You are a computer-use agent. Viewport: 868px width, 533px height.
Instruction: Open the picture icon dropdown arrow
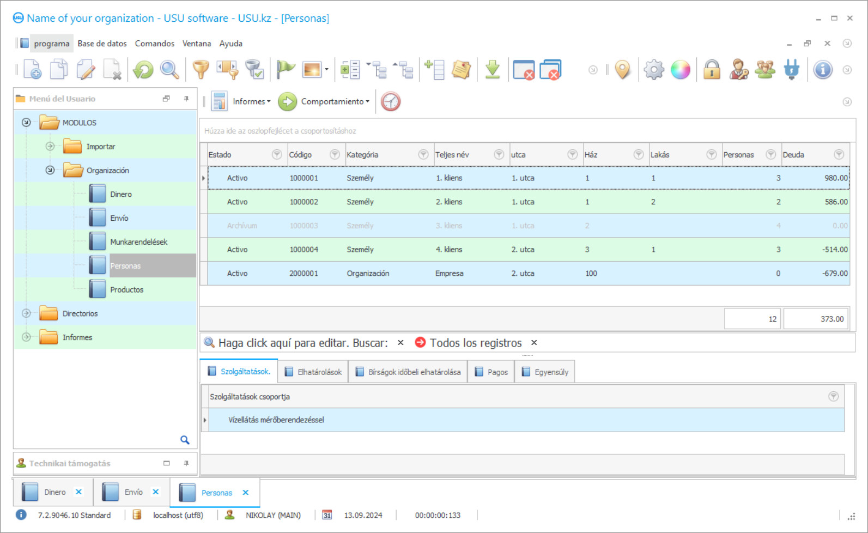pos(326,70)
